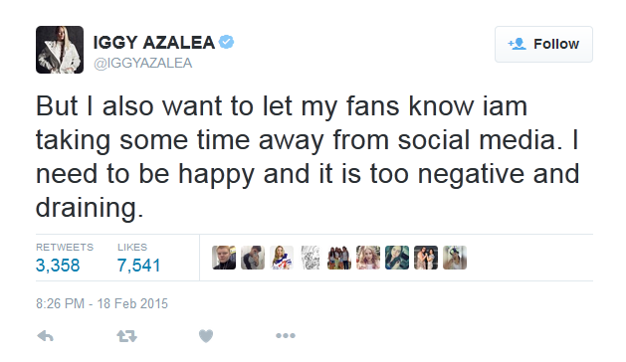Open the sketch drawing avatar thumbnail
This screenshot has width=626, height=362.
click(x=311, y=258)
